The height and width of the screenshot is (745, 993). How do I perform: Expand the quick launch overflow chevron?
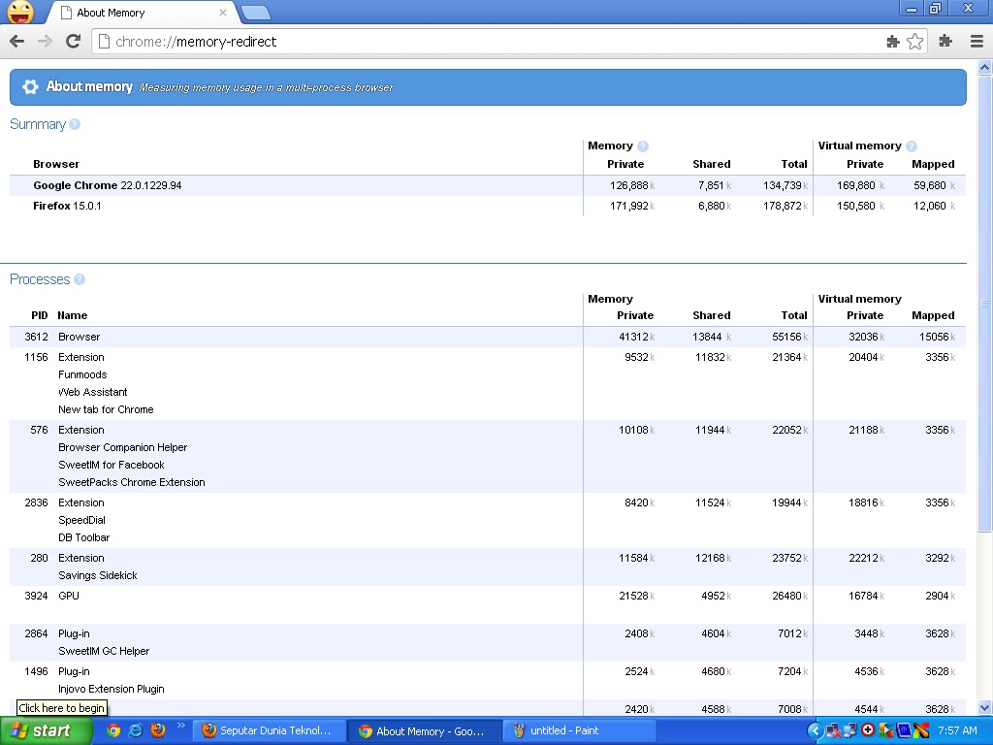(x=181, y=726)
